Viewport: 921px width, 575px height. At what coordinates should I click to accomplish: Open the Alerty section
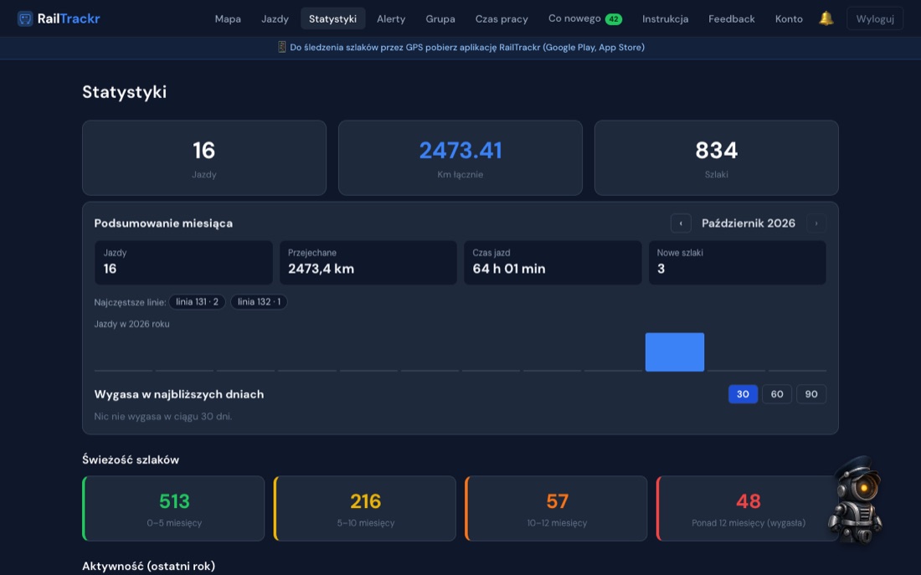[x=391, y=18]
